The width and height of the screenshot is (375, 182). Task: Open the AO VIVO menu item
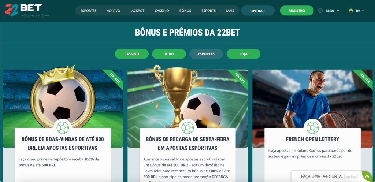(x=114, y=11)
